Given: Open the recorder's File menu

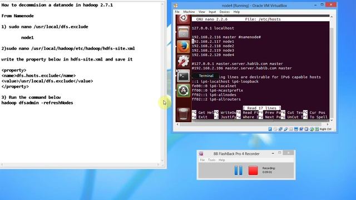Looking at the screenshot, I should 202,160.
